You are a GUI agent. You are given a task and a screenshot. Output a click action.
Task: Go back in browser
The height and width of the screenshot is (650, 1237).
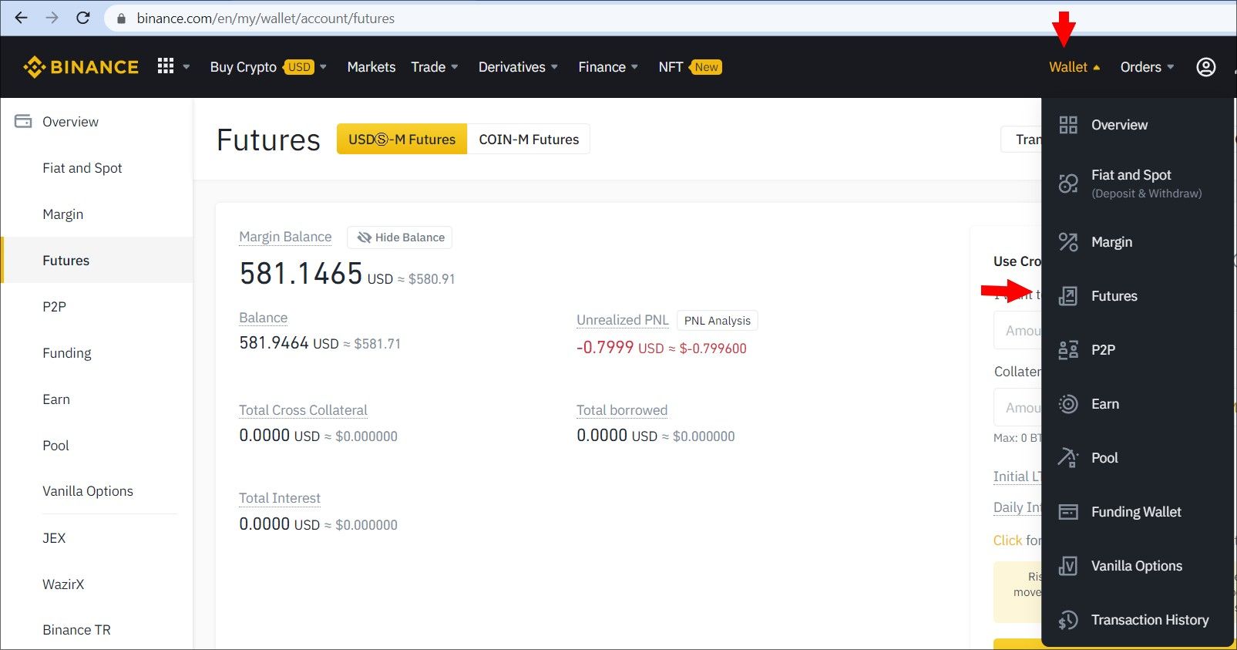click(x=21, y=18)
